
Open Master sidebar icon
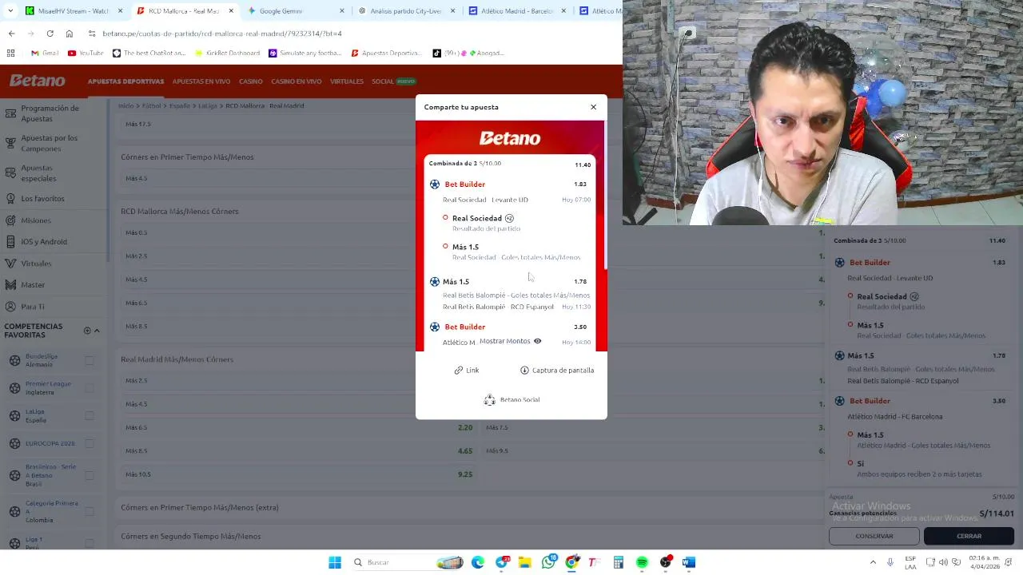pyautogui.click(x=10, y=284)
